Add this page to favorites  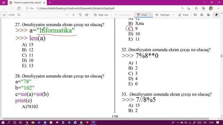(189, 8)
